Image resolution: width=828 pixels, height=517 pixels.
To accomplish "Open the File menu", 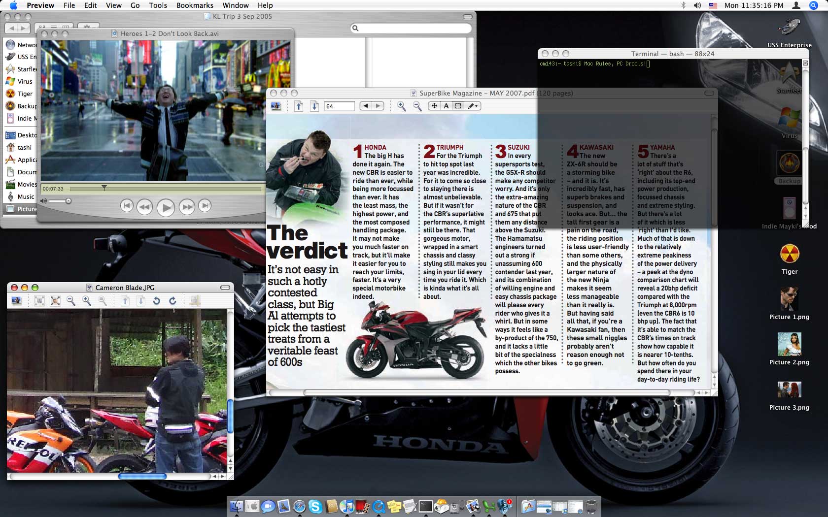I will (x=69, y=5).
